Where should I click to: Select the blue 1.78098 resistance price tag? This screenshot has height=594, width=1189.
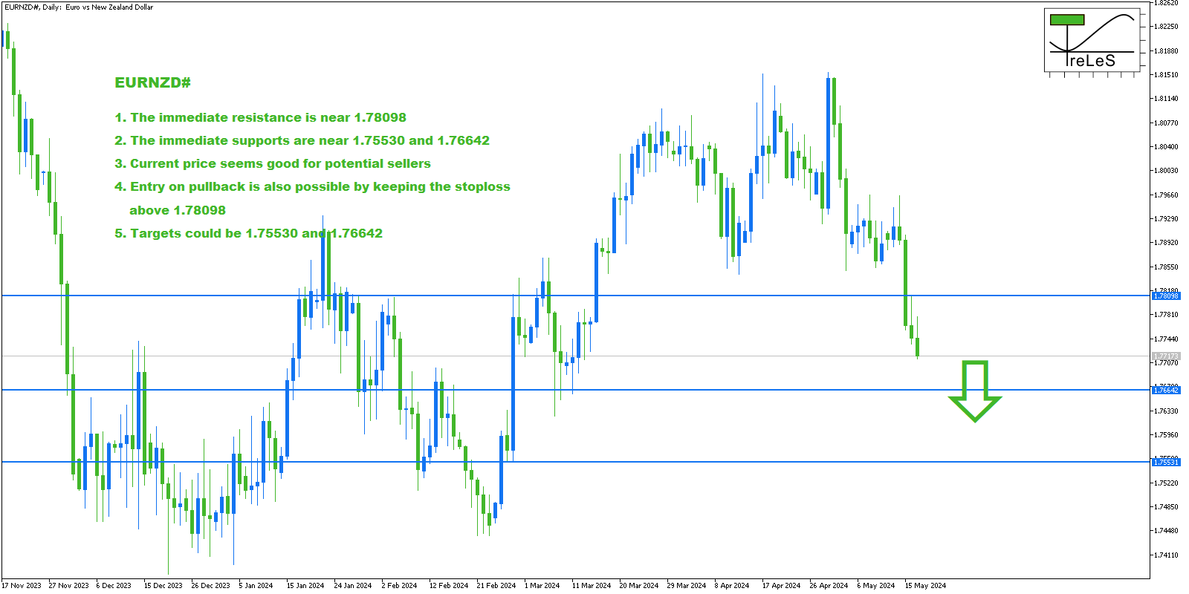[1166, 296]
